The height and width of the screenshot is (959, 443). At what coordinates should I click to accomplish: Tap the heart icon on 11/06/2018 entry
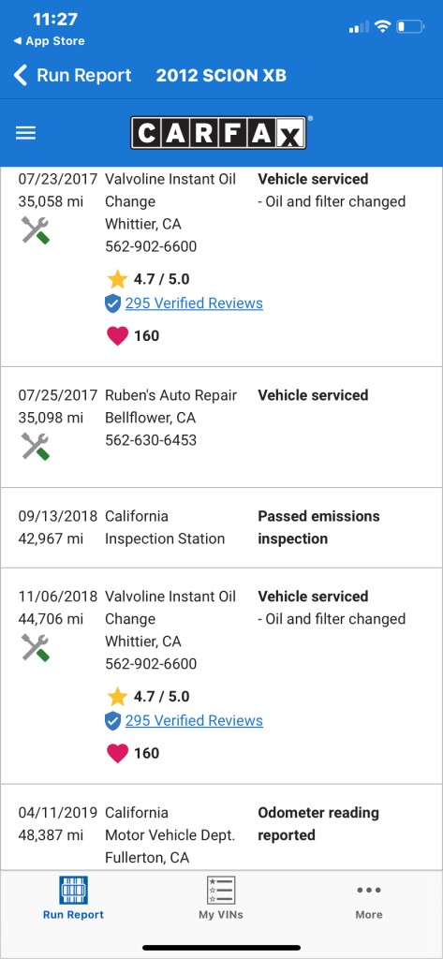pos(117,753)
